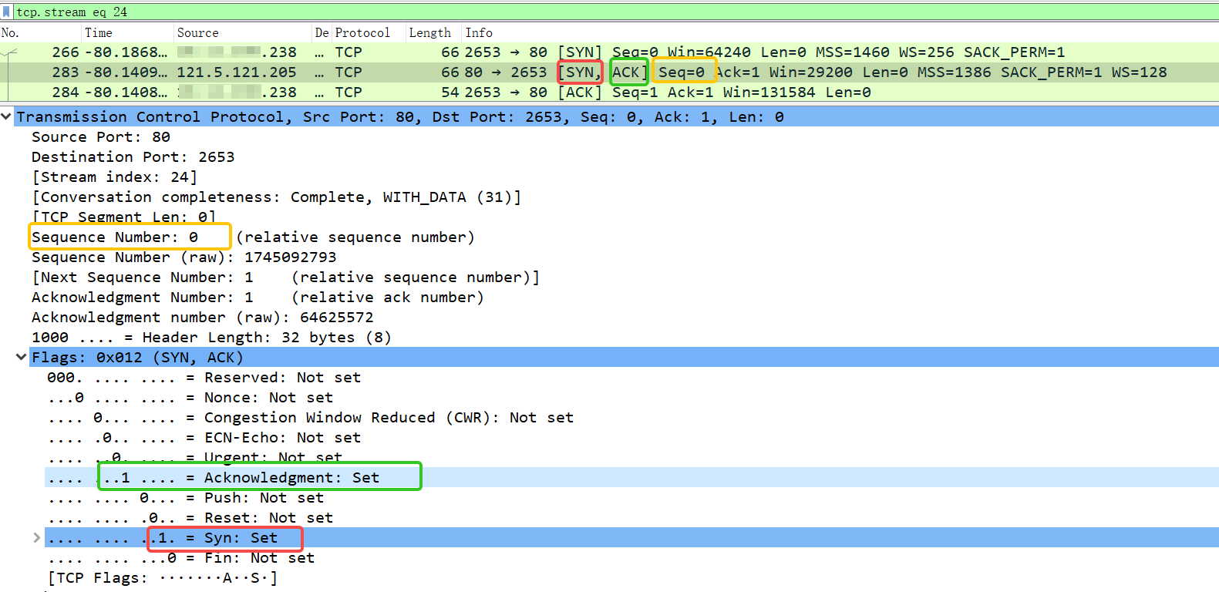Select the Push: Not set flag
The height and width of the screenshot is (592, 1219).
point(185,497)
